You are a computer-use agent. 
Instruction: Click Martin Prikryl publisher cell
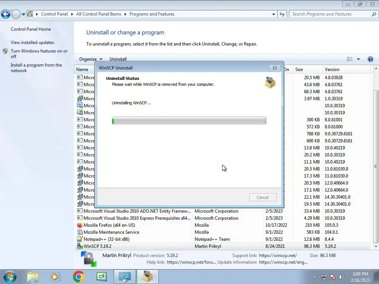[208, 246]
